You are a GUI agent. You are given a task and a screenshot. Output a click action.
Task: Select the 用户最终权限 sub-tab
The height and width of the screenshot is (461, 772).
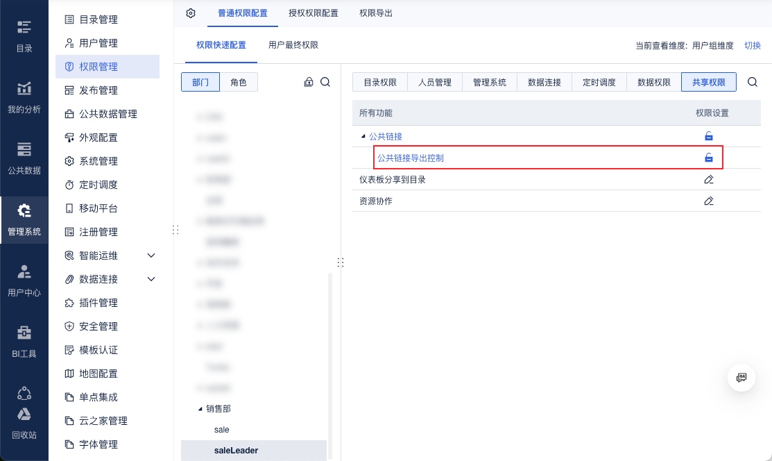293,45
